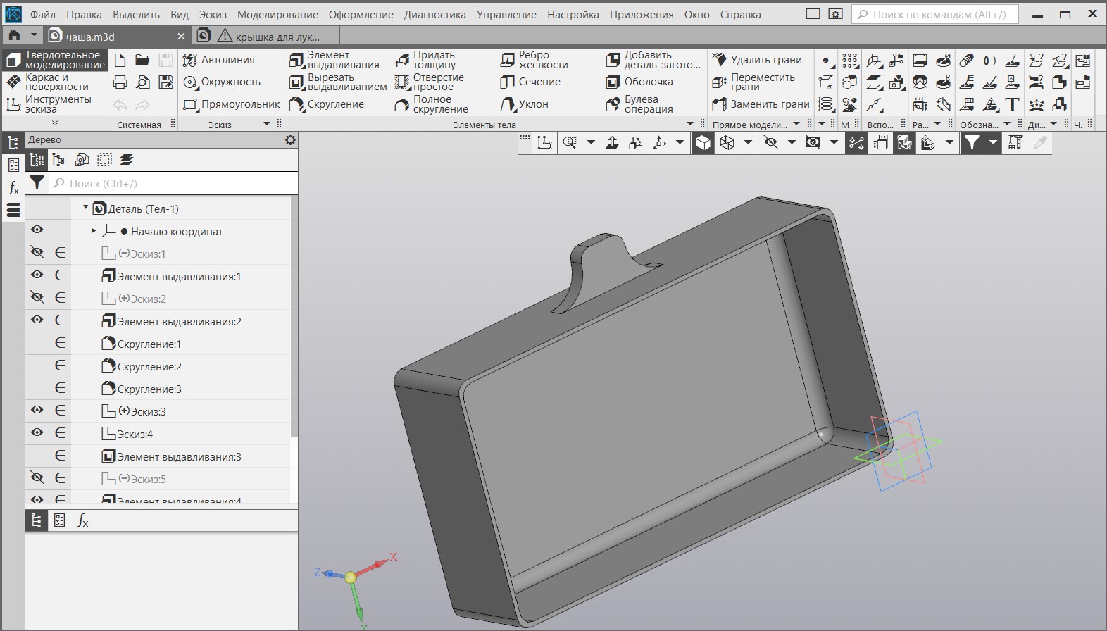
Task: Open the Моделирование menu
Action: [x=277, y=14]
